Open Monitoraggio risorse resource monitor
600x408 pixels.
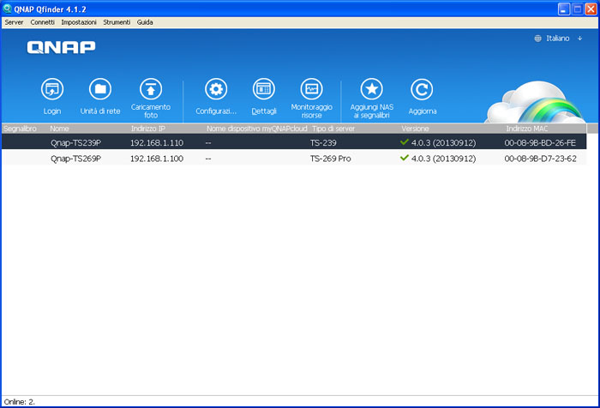[x=311, y=89]
